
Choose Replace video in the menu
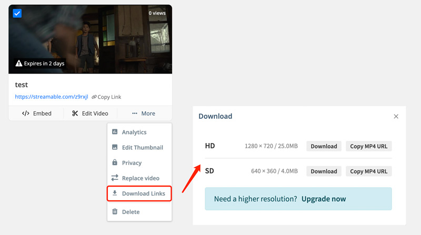[x=141, y=178]
